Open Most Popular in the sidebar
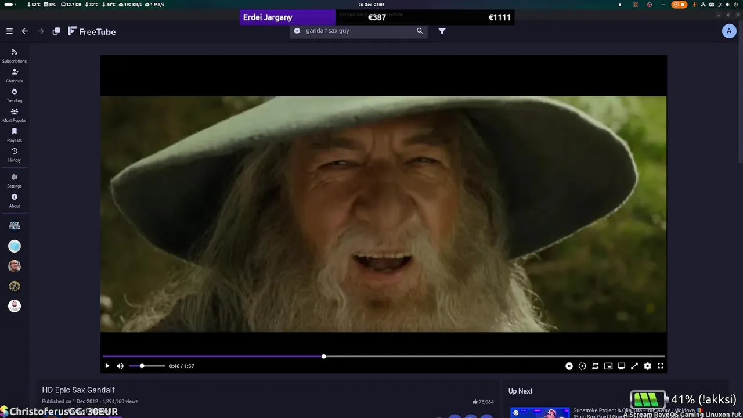Viewport: 743px width, 418px height. click(x=15, y=115)
